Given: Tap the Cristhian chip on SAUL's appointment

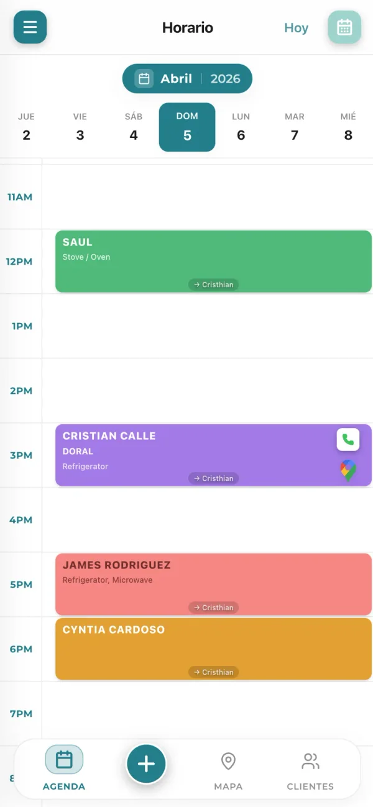Looking at the screenshot, I should 213,285.
